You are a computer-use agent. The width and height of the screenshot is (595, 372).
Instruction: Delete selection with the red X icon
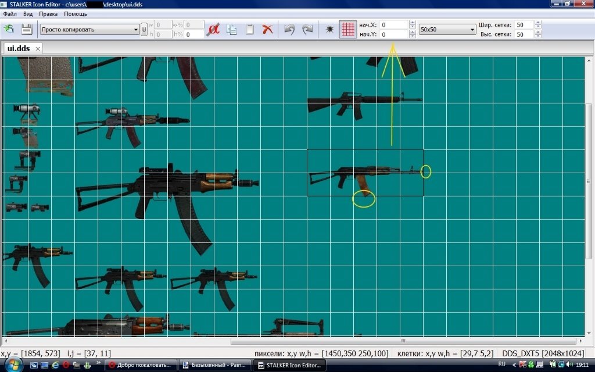[x=267, y=29]
